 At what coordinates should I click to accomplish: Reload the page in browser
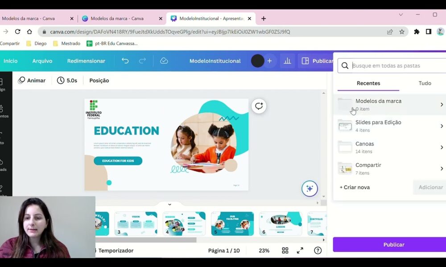tap(18, 32)
